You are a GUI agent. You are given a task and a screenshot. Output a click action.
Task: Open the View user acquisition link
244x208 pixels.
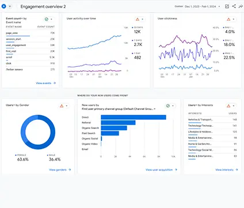[x=161, y=170]
